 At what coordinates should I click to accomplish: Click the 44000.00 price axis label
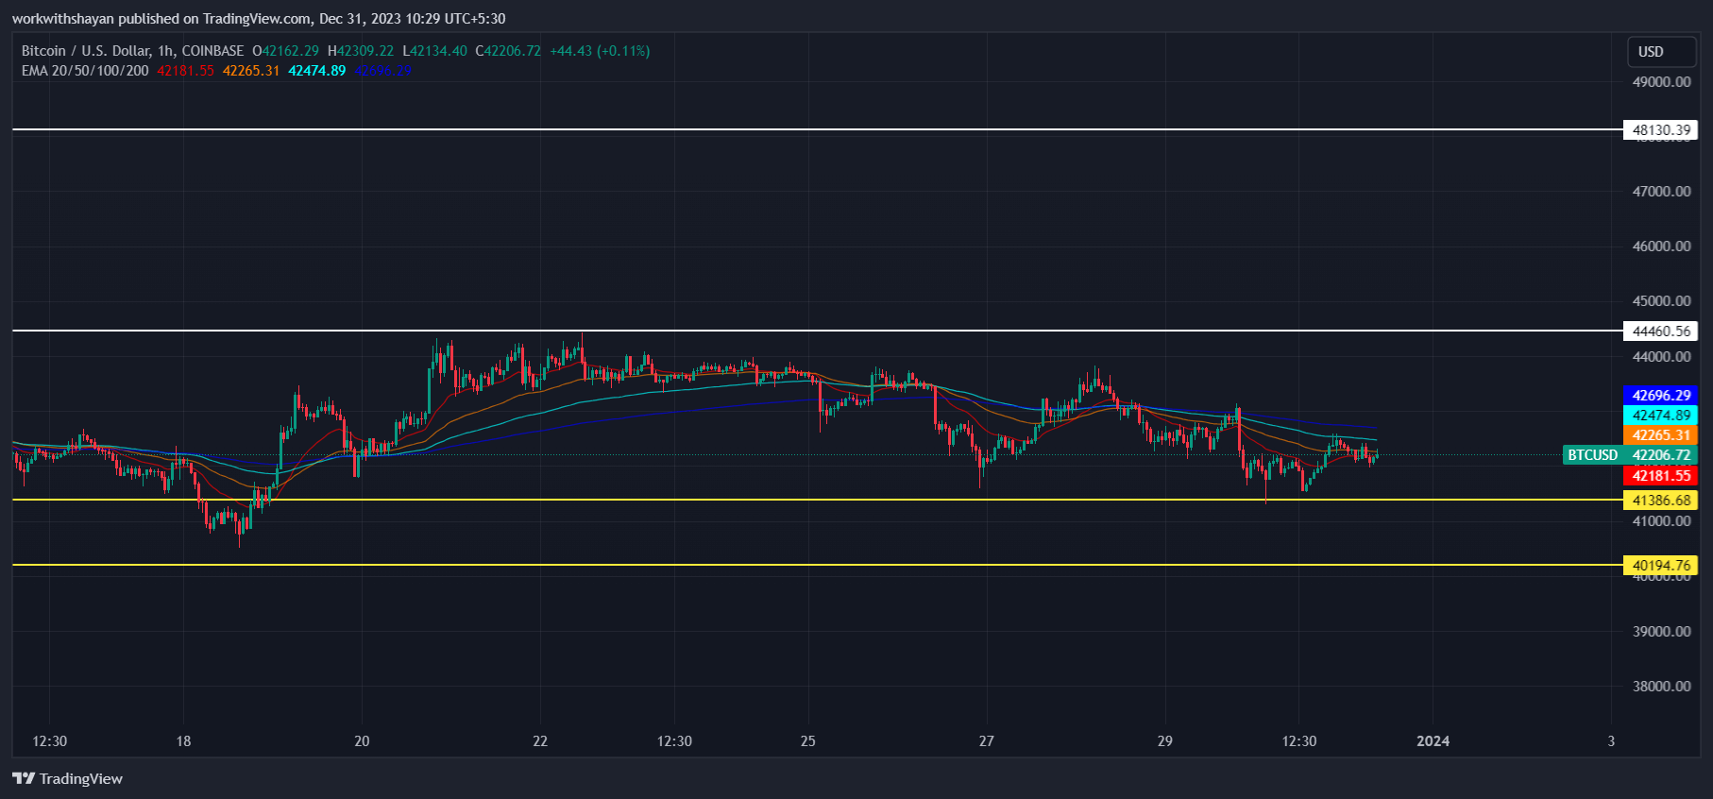[1661, 357]
